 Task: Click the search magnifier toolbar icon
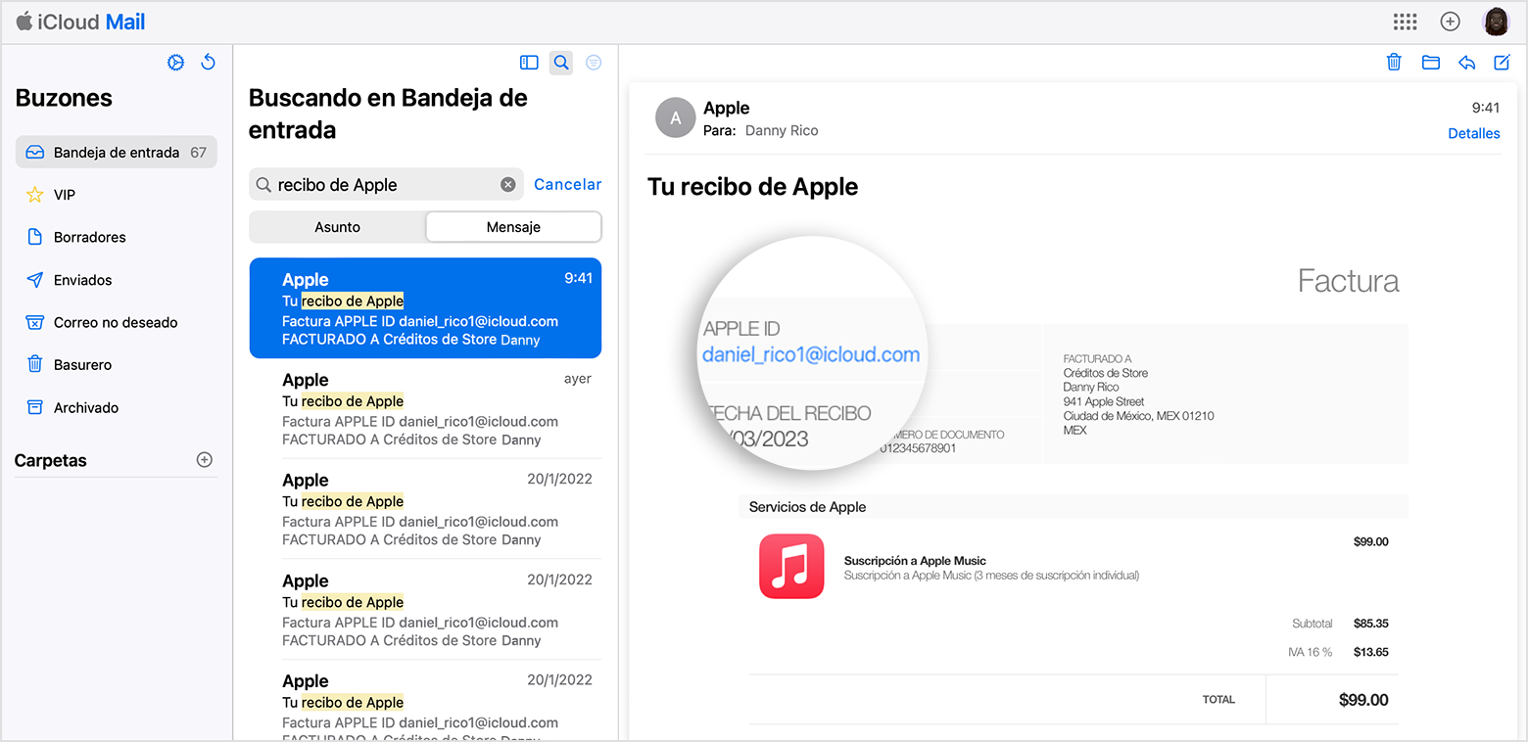[561, 63]
